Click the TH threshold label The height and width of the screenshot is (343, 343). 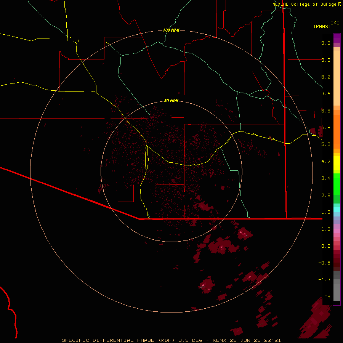327,297
